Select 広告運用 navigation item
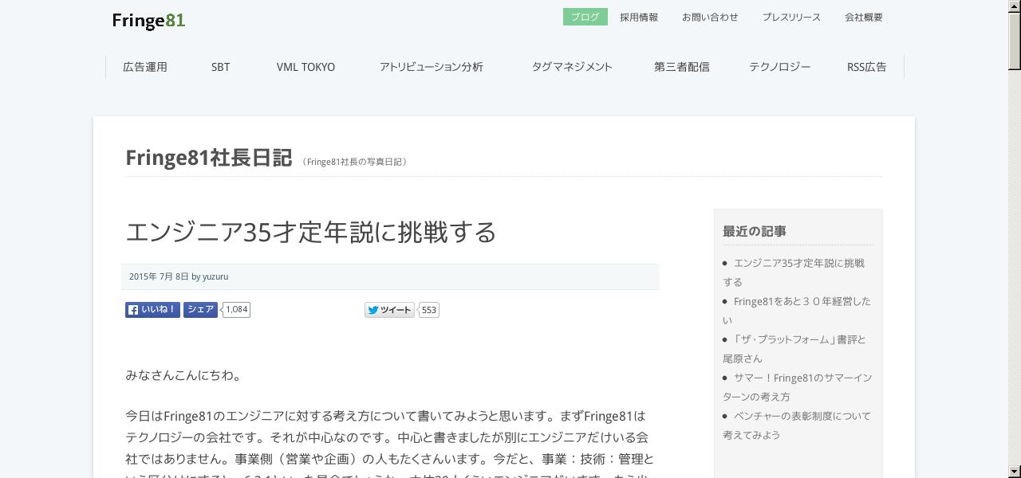Screen dimensions: 1021x478 pyautogui.click(x=145, y=67)
